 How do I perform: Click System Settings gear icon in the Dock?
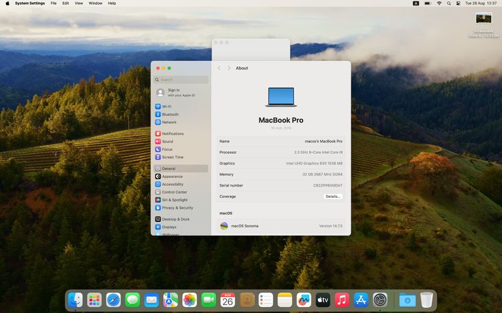tap(380, 300)
